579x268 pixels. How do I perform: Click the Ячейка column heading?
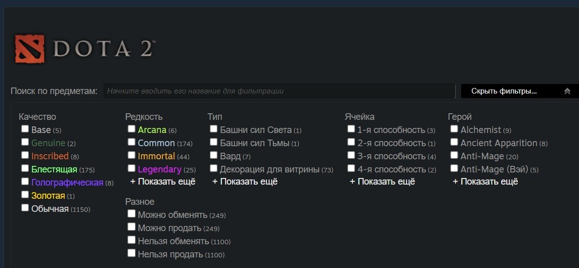(x=360, y=117)
